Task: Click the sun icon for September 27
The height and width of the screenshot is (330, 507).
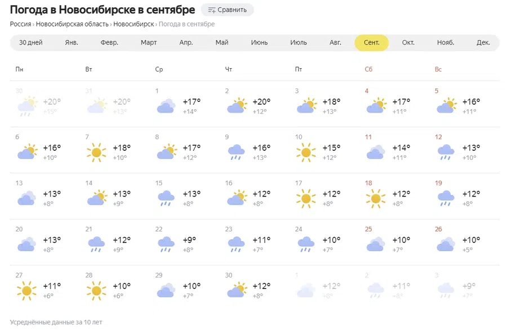Action: [x=26, y=291]
